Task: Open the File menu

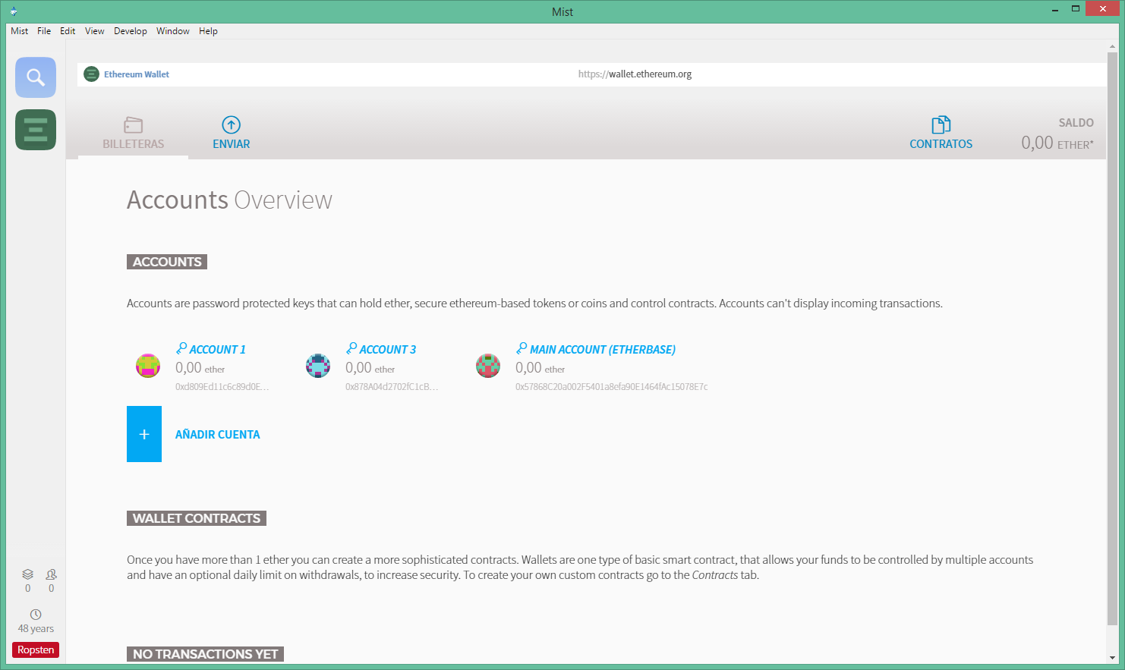Action: click(x=44, y=31)
